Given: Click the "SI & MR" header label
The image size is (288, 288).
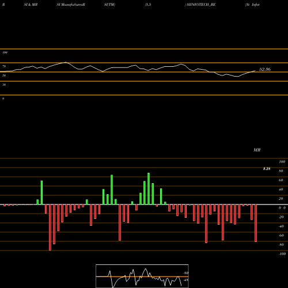Looking at the screenshot, I should [31, 5].
